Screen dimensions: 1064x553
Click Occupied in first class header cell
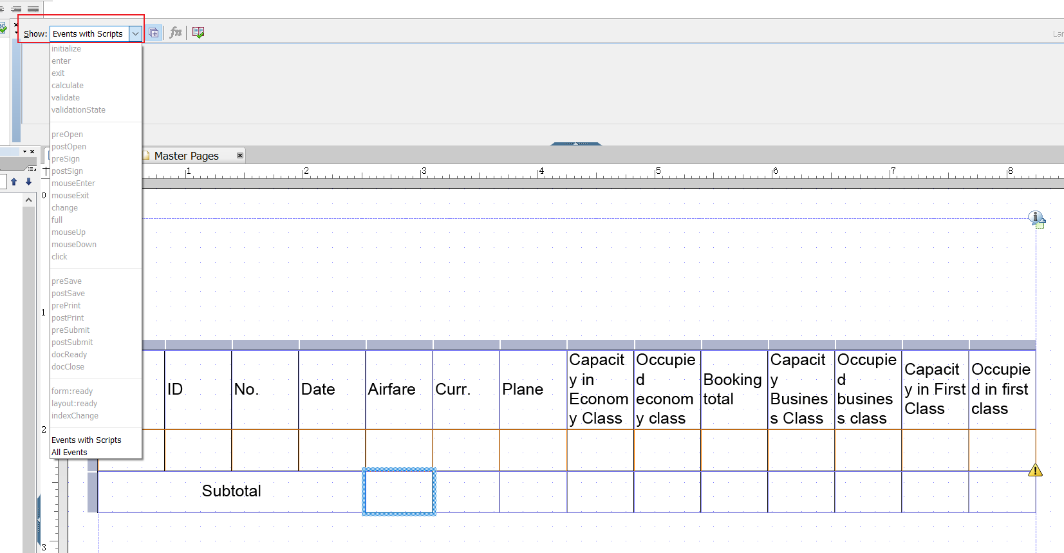point(1002,389)
